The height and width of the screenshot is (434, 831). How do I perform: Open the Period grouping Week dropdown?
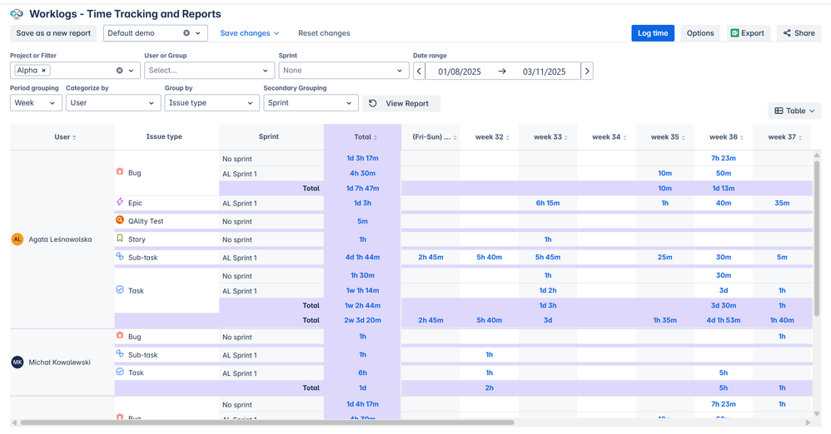36,103
